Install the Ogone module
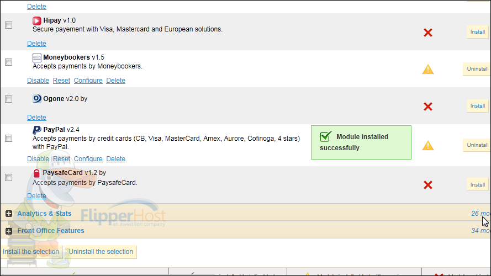The height and width of the screenshot is (276, 491). 478,106
